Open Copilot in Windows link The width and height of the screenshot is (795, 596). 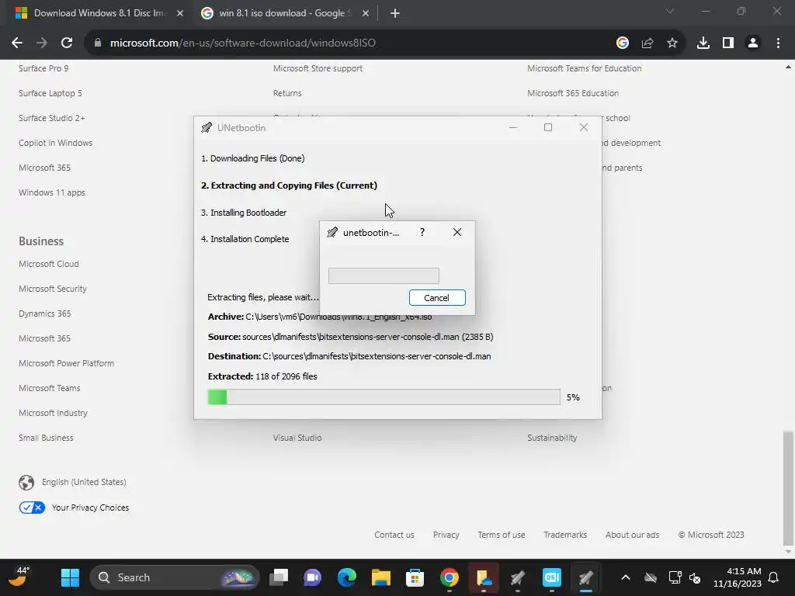(55, 143)
